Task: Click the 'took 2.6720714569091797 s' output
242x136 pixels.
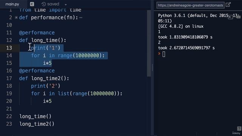Action: tap(186, 48)
